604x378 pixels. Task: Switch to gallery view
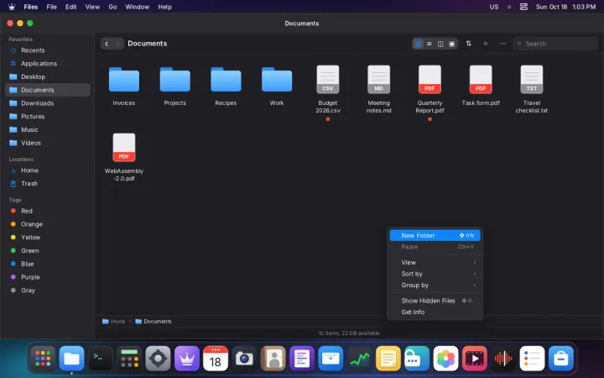(452, 44)
